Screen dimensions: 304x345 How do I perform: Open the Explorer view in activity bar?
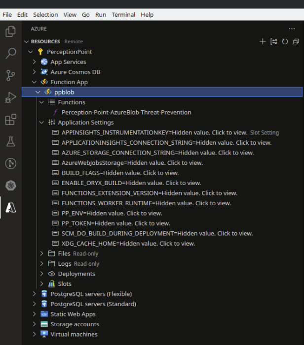tap(10, 32)
